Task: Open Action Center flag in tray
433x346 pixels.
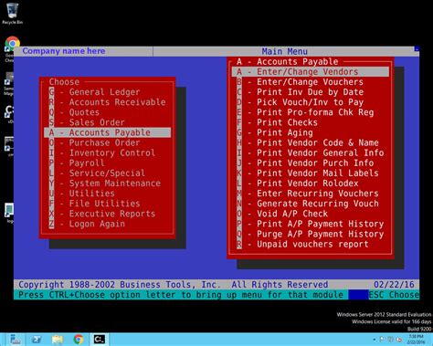Action: tap(382, 340)
